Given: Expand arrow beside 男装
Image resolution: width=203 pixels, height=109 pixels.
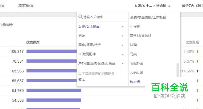Looking at the screenshot, I should (x=123, y=36).
